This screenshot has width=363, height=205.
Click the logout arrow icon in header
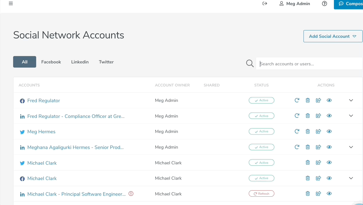265,4
